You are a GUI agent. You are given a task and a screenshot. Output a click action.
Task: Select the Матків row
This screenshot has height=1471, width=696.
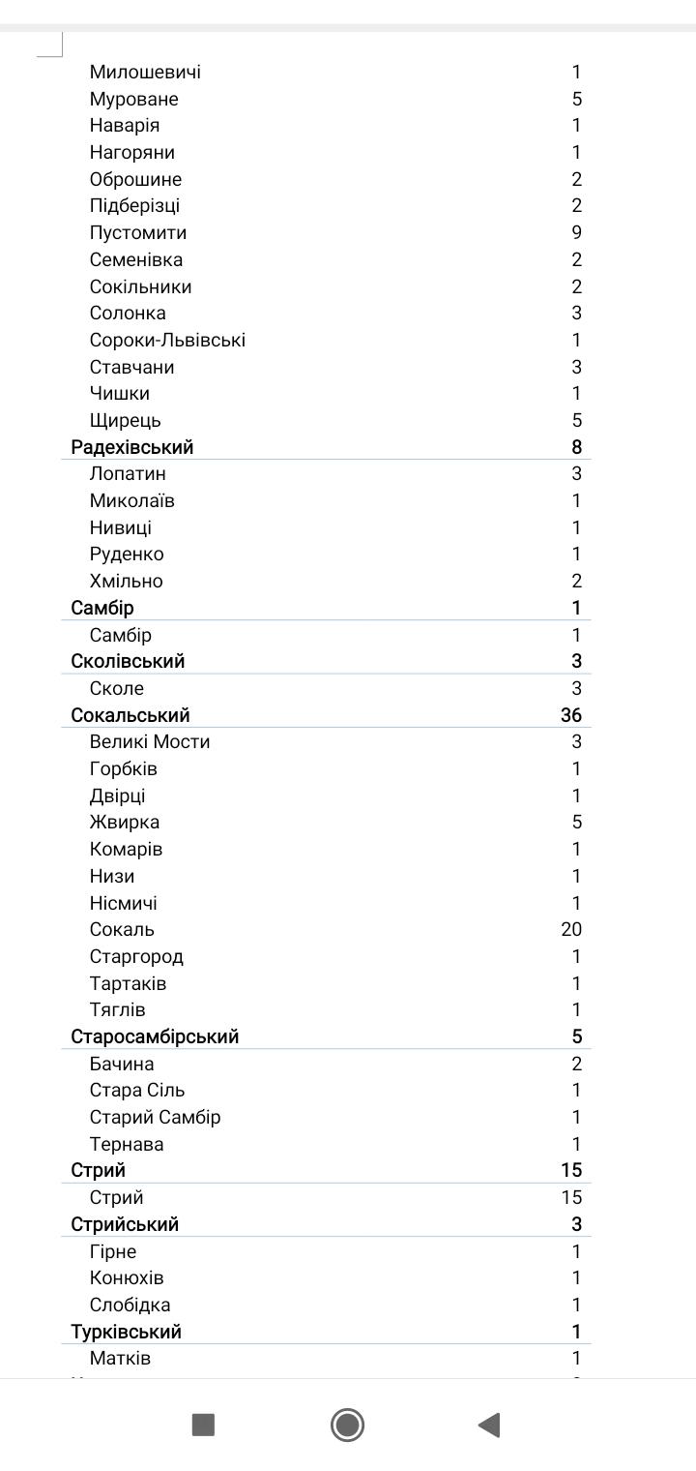tap(120, 1358)
